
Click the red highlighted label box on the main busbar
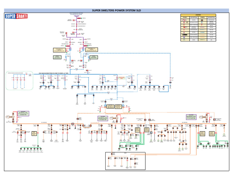pyautogui.click(x=122, y=78)
